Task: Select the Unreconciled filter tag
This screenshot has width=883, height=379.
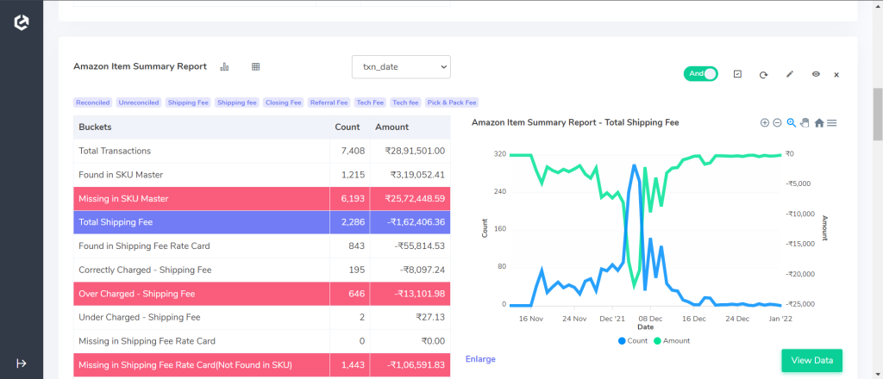Action: click(139, 103)
